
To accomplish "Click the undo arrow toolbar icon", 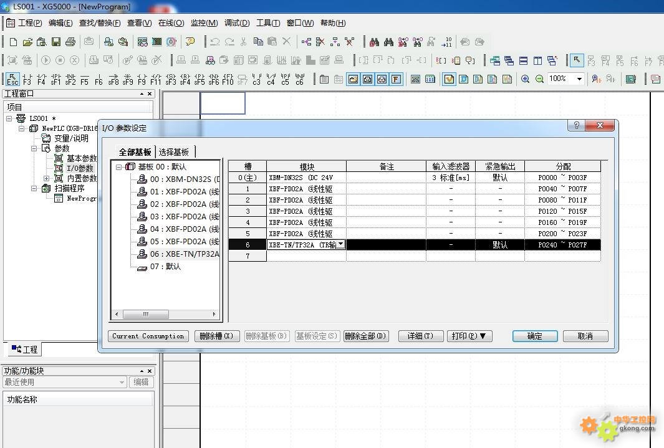I will click(x=214, y=42).
